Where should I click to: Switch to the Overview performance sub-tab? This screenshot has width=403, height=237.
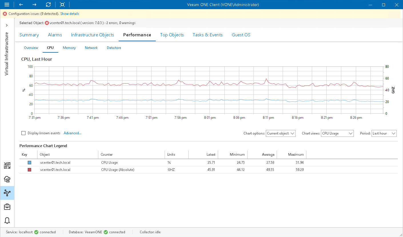[x=31, y=48]
